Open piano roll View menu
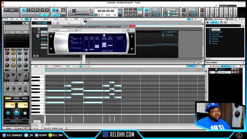 [x=36, y=66]
